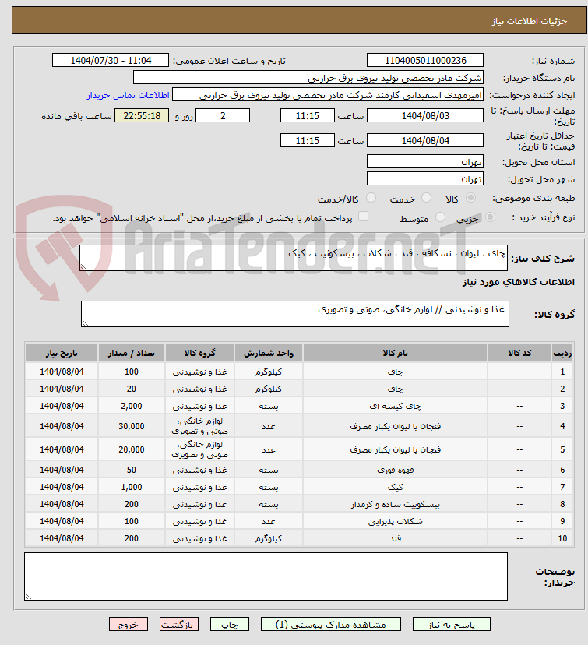This screenshot has width=588, height=645.
Task: Select the جزیی purchase type radio
Action: 490,217
